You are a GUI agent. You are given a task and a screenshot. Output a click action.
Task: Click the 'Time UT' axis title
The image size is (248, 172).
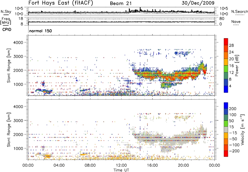pos(121,170)
